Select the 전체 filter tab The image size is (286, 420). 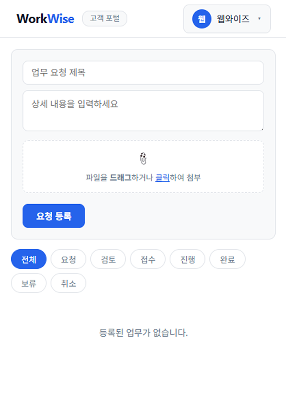pos(29,259)
